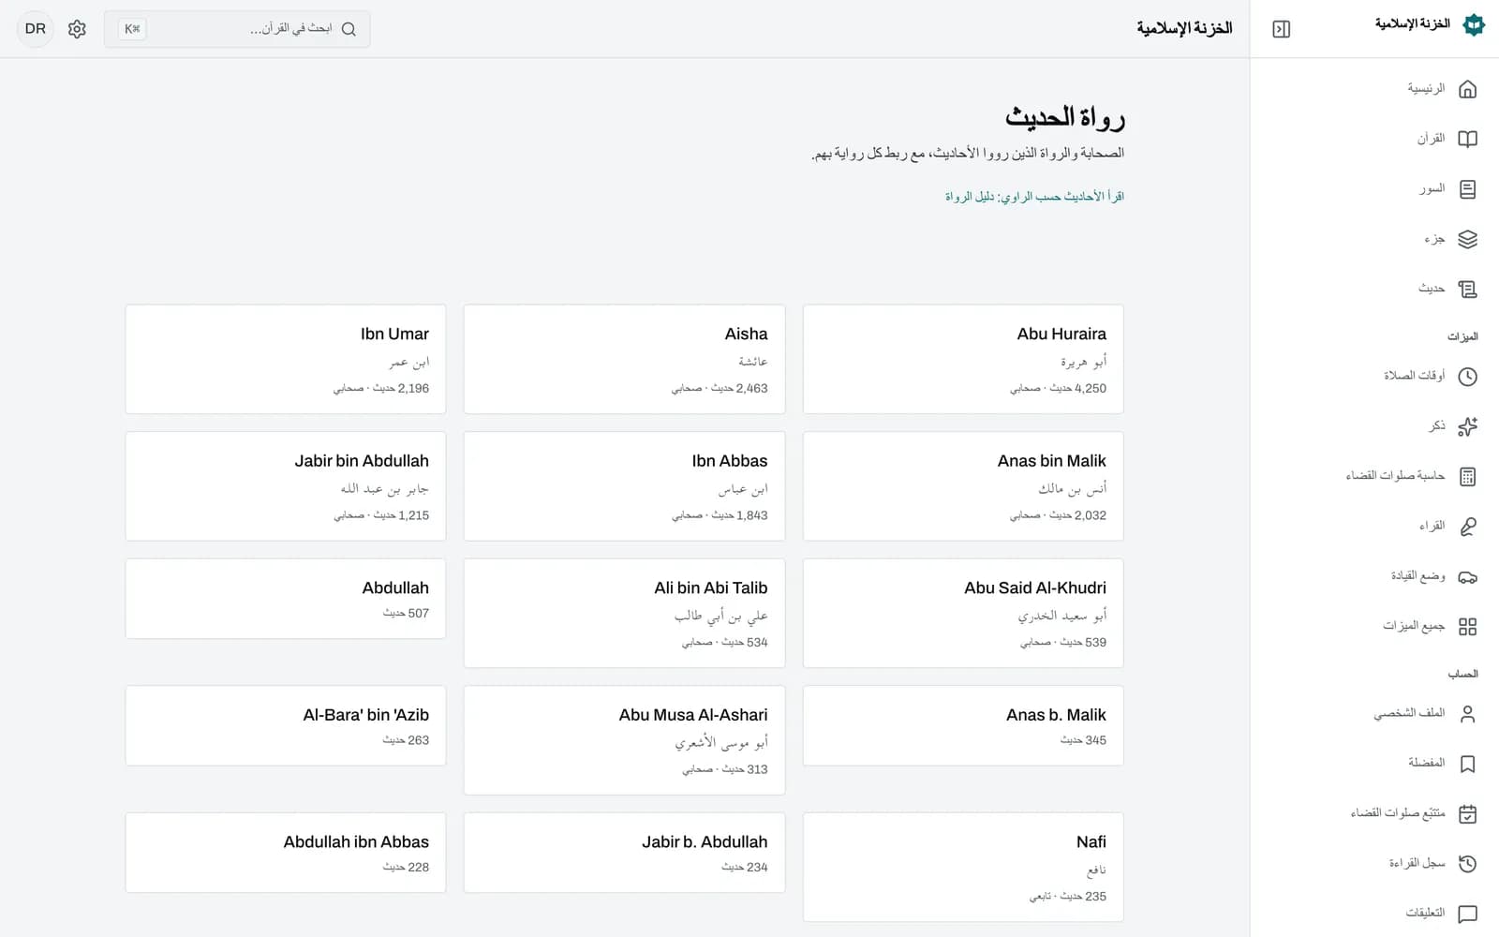Focus the Quran search field
This screenshot has height=937, width=1499.
(x=237, y=29)
